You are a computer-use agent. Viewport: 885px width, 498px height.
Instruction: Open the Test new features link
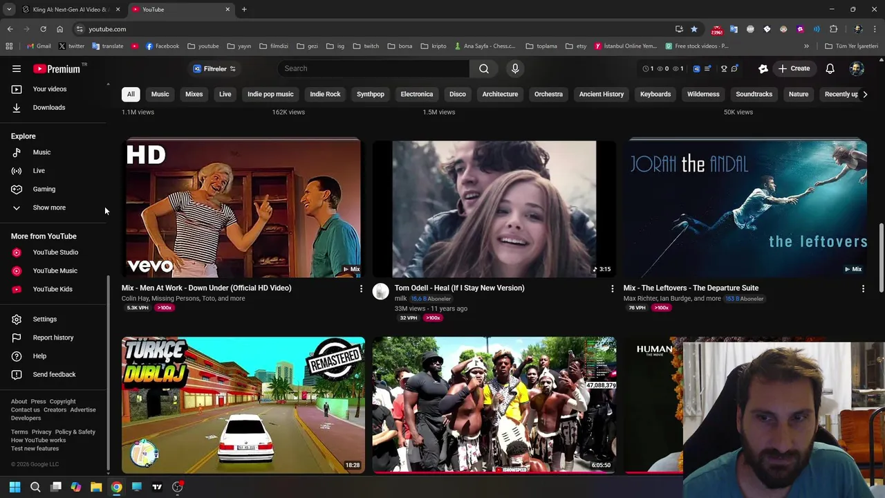35,449
